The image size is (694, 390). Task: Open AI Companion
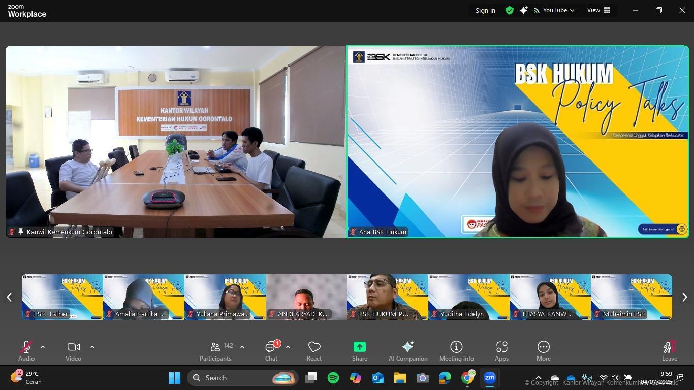tap(408, 350)
